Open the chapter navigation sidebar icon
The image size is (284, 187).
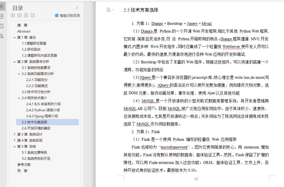(2, 16)
